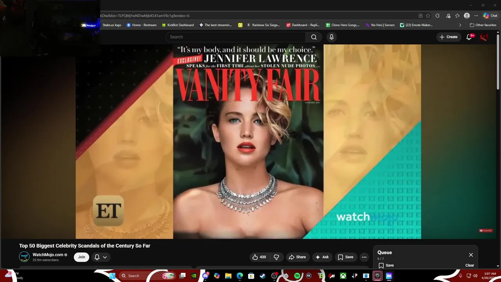Viewport: 501px width, 282px height.
Task: Click the Create button
Action: (448, 37)
